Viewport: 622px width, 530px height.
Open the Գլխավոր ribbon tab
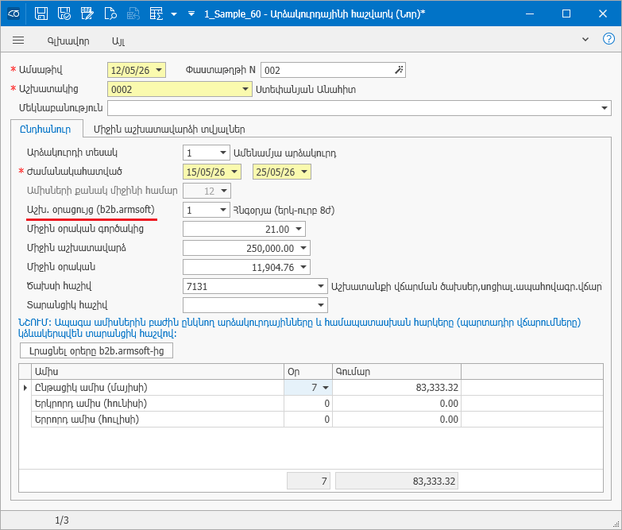tap(68, 41)
